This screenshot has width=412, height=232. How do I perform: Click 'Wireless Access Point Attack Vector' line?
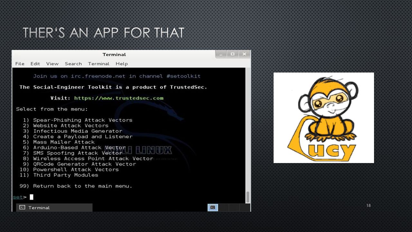tap(88, 158)
